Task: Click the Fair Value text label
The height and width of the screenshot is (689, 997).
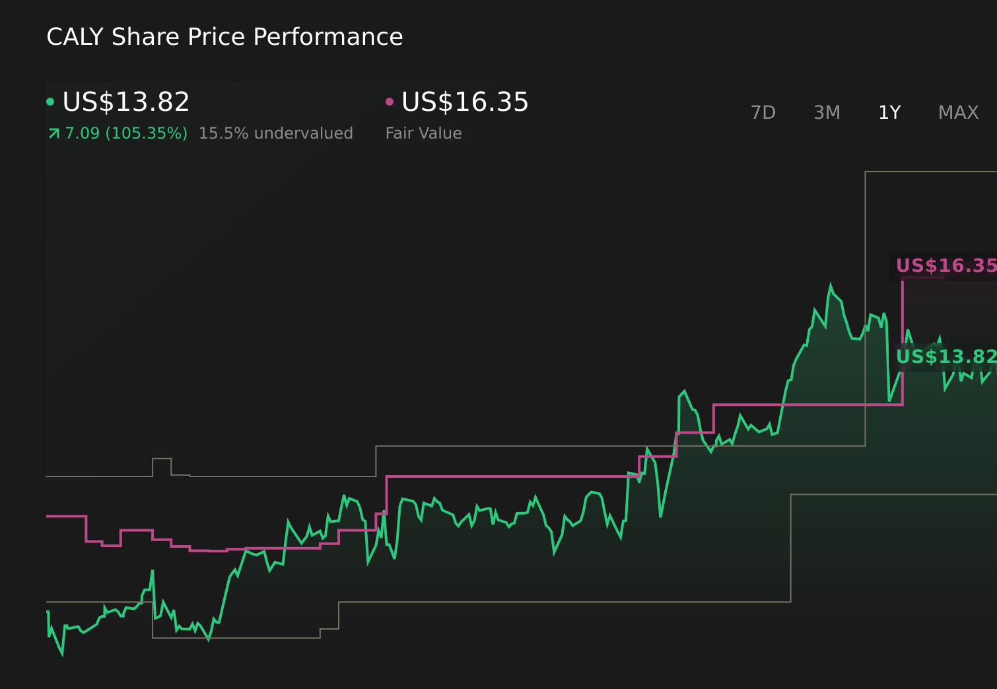Action: point(423,133)
